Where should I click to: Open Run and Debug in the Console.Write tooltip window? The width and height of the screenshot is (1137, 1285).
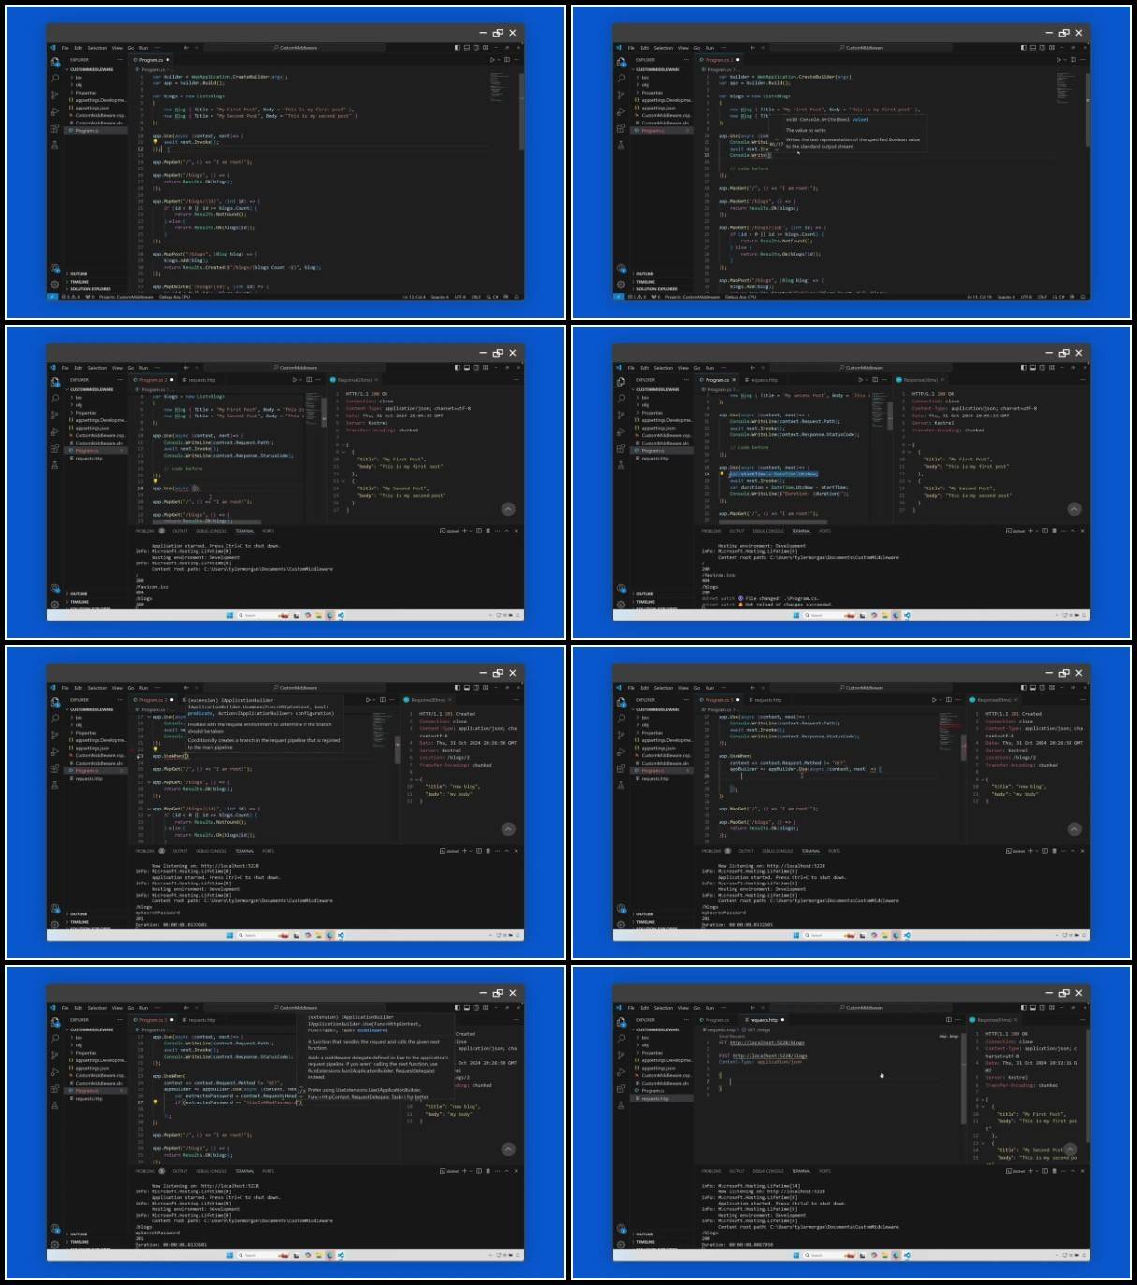pos(621,112)
